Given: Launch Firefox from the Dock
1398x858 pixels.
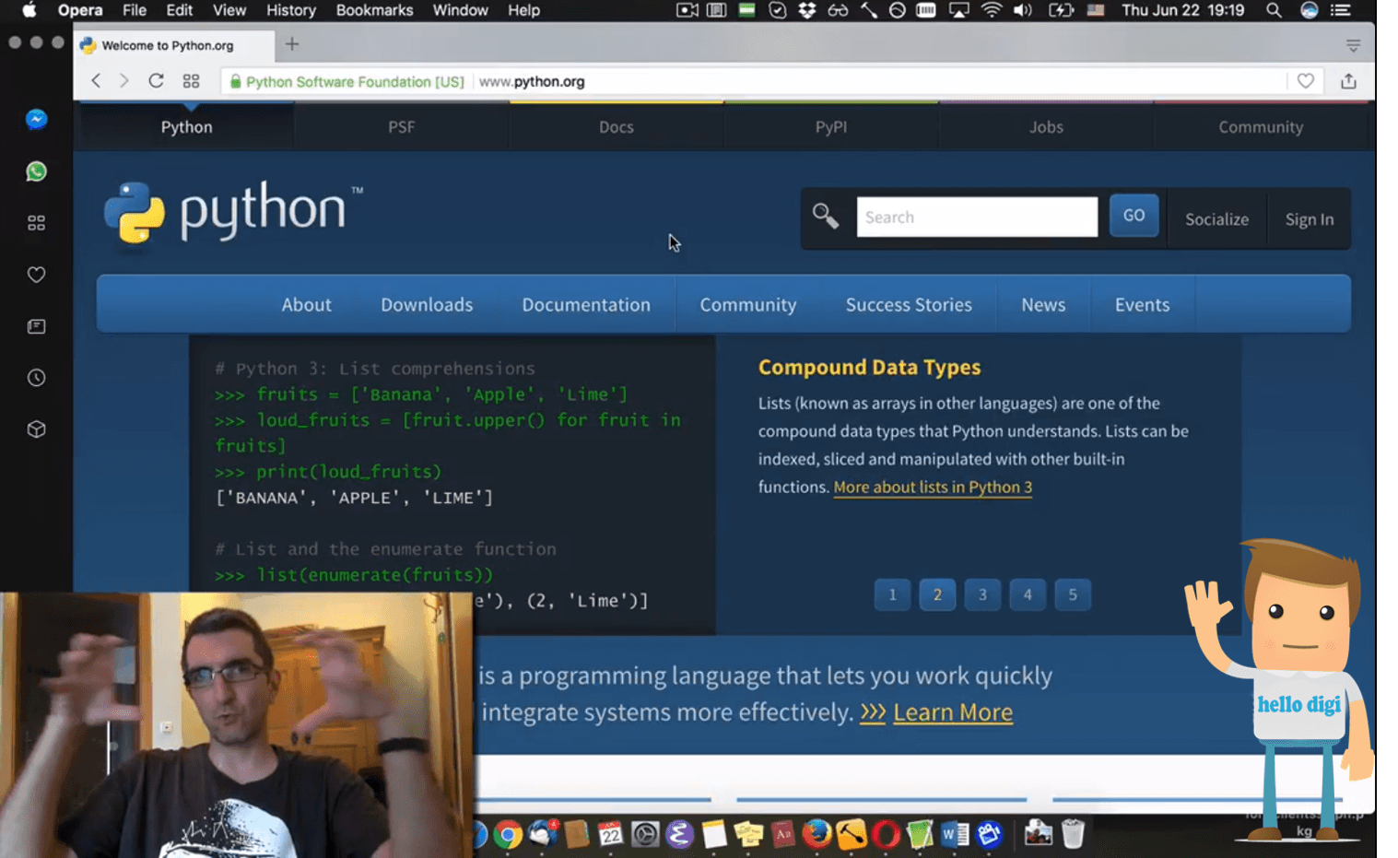Looking at the screenshot, I should pos(816,834).
